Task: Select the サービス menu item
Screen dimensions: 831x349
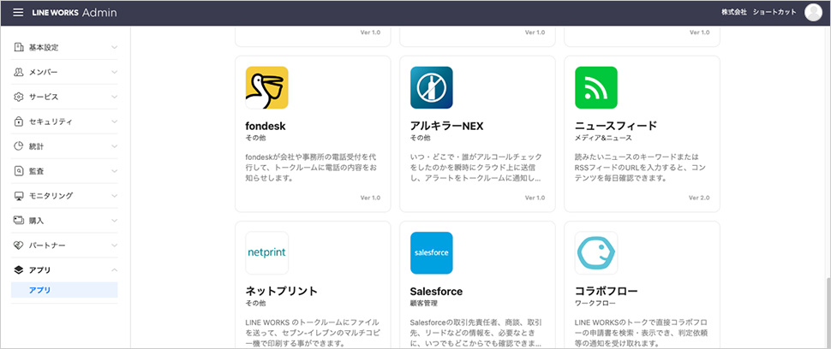Action: pos(64,97)
